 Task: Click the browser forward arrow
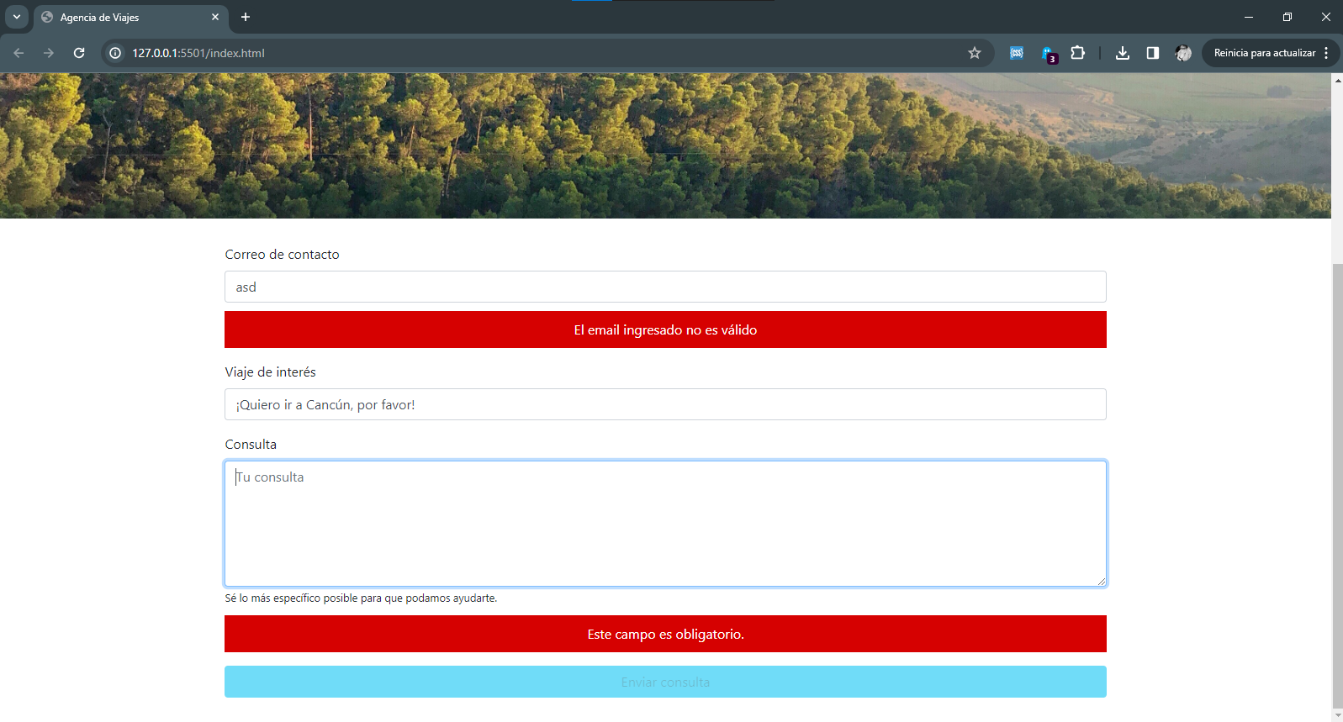point(49,53)
